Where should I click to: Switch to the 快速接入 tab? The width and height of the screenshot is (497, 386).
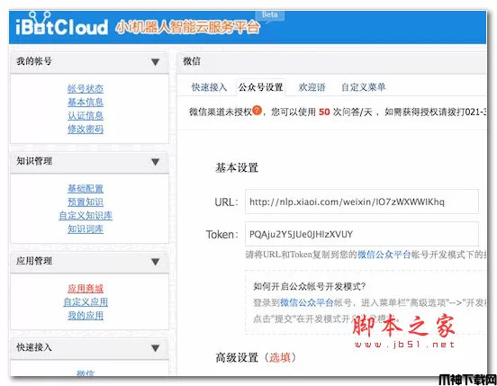(209, 87)
